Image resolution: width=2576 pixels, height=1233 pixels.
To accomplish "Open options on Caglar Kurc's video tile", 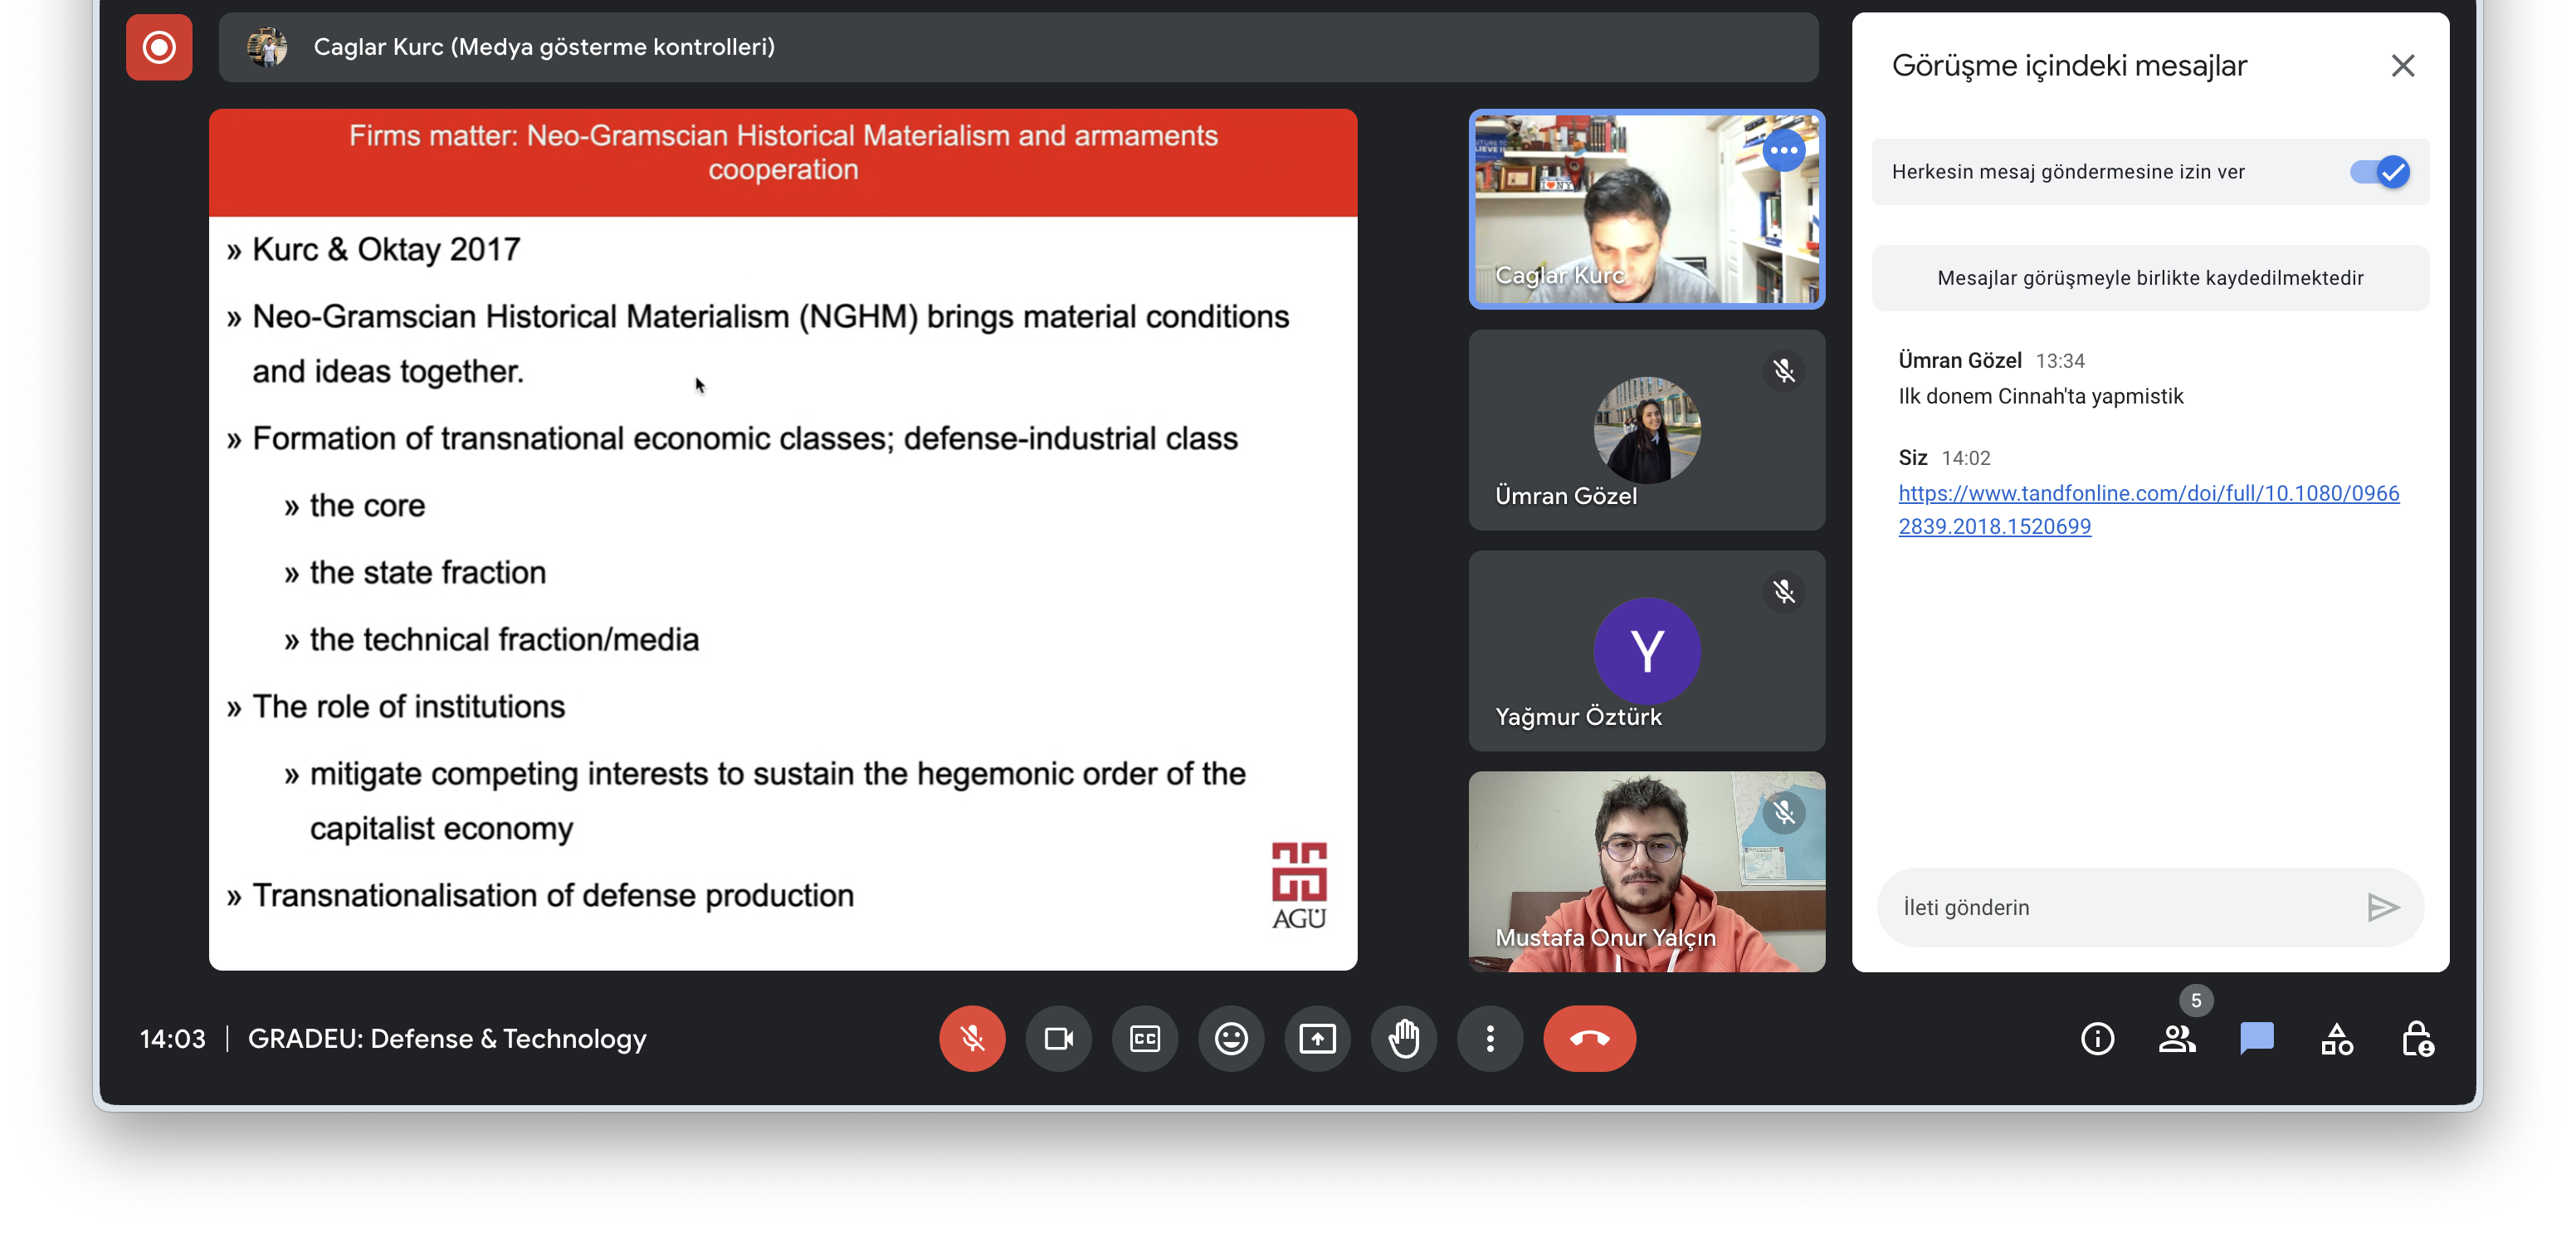I will [x=1784, y=151].
